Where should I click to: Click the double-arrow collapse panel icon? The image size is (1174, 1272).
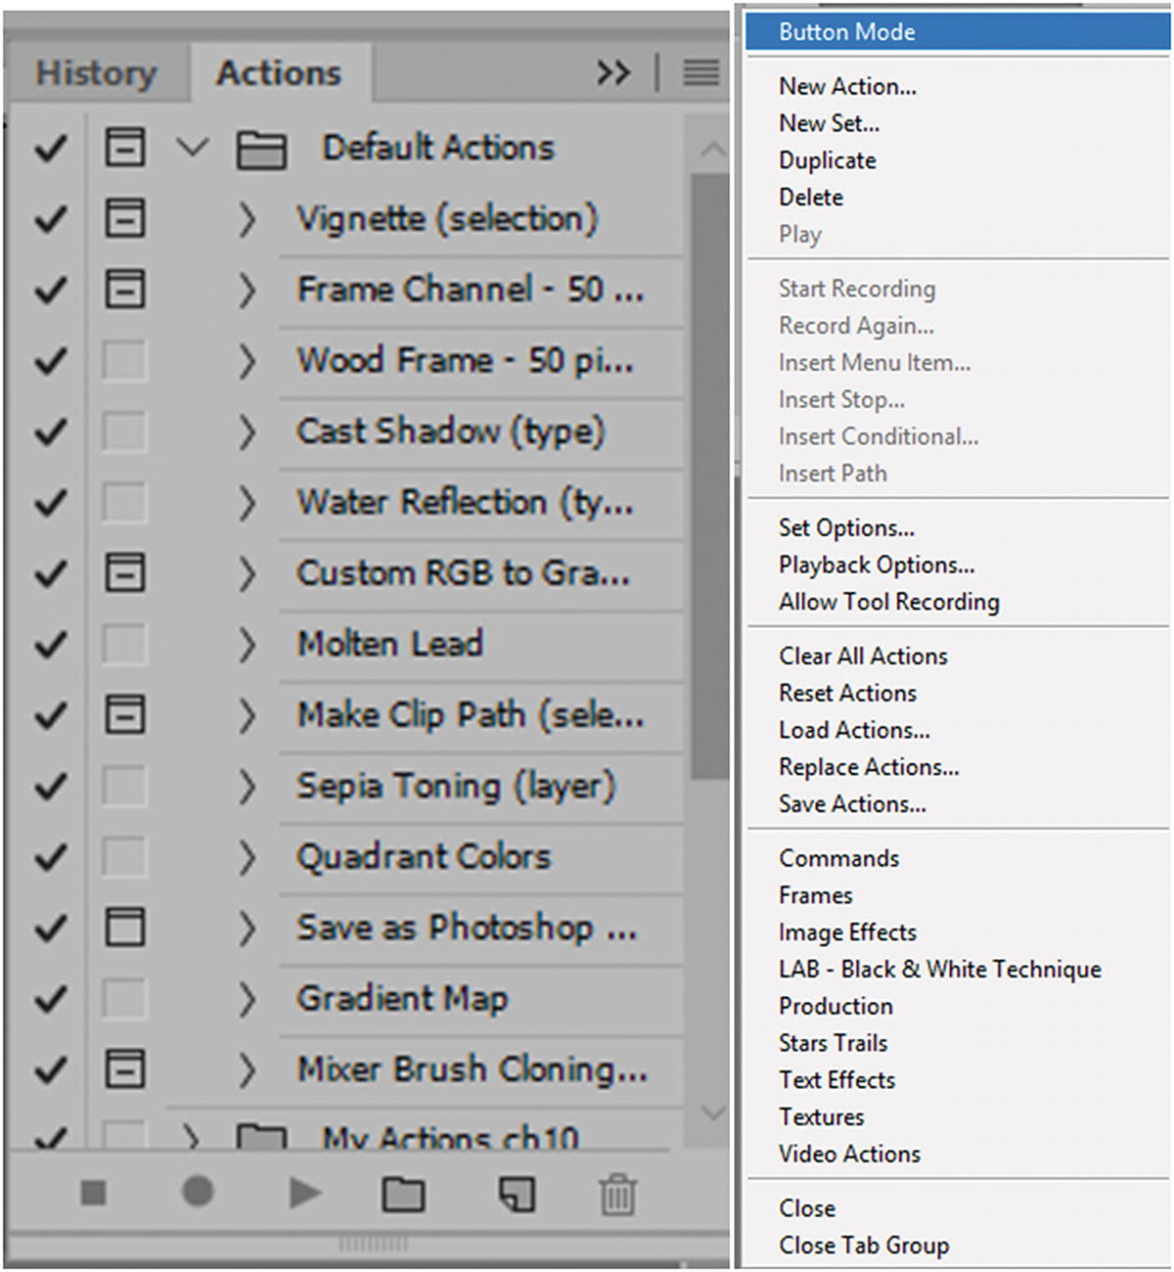(x=613, y=72)
